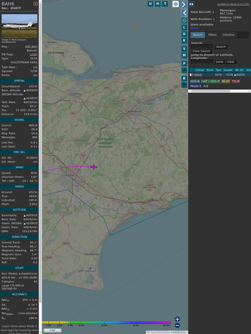Click the Search button
Viewport: 251px width, 334px height.
coord(221,46)
